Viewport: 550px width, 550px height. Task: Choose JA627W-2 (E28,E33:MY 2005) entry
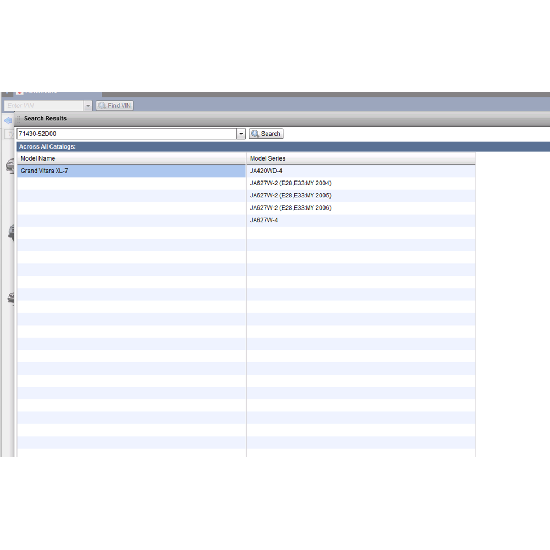point(290,196)
